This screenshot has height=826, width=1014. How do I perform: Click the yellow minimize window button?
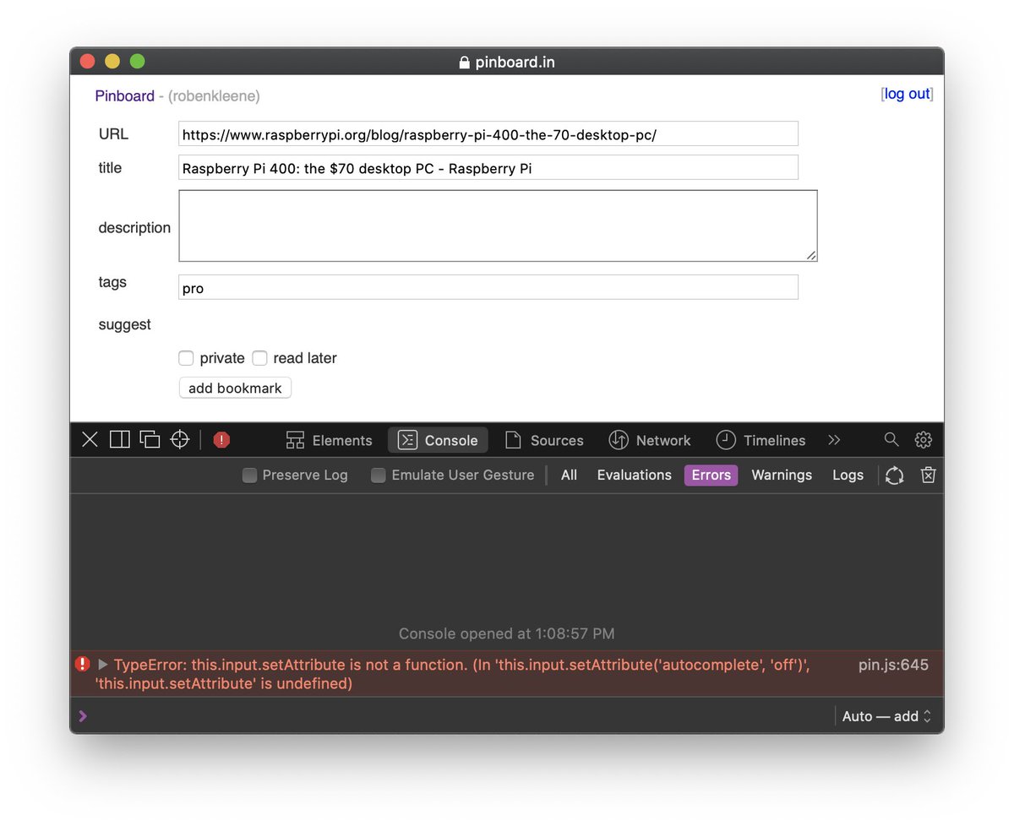click(112, 62)
